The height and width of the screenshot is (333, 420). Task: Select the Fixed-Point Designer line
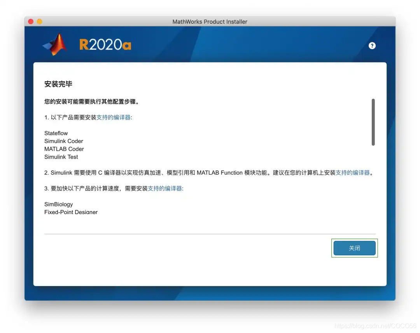pos(71,212)
